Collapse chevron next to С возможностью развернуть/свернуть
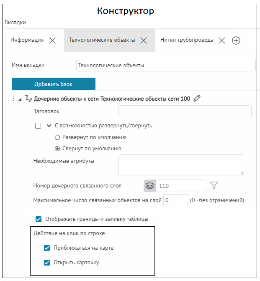The height and width of the screenshot is (281, 260). tap(49, 125)
